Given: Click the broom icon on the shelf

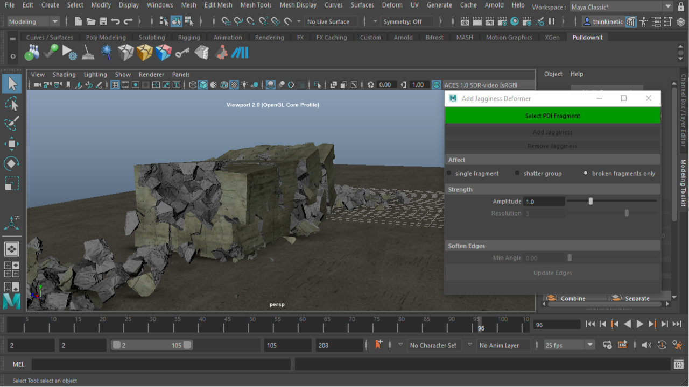Looking at the screenshot, I should tap(88, 53).
